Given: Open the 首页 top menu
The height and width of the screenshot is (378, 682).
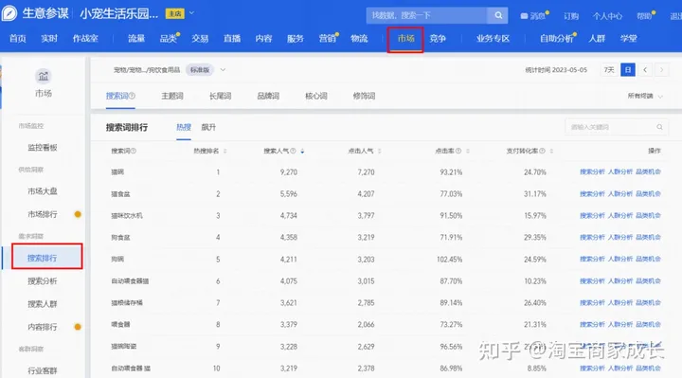Looking at the screenshot, I should pyautogui.click(x=18, y=38).
